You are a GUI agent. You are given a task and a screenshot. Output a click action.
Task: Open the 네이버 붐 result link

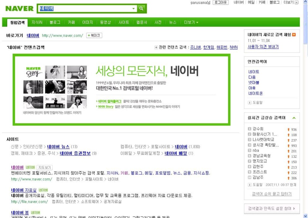click(x=20, y=212)
